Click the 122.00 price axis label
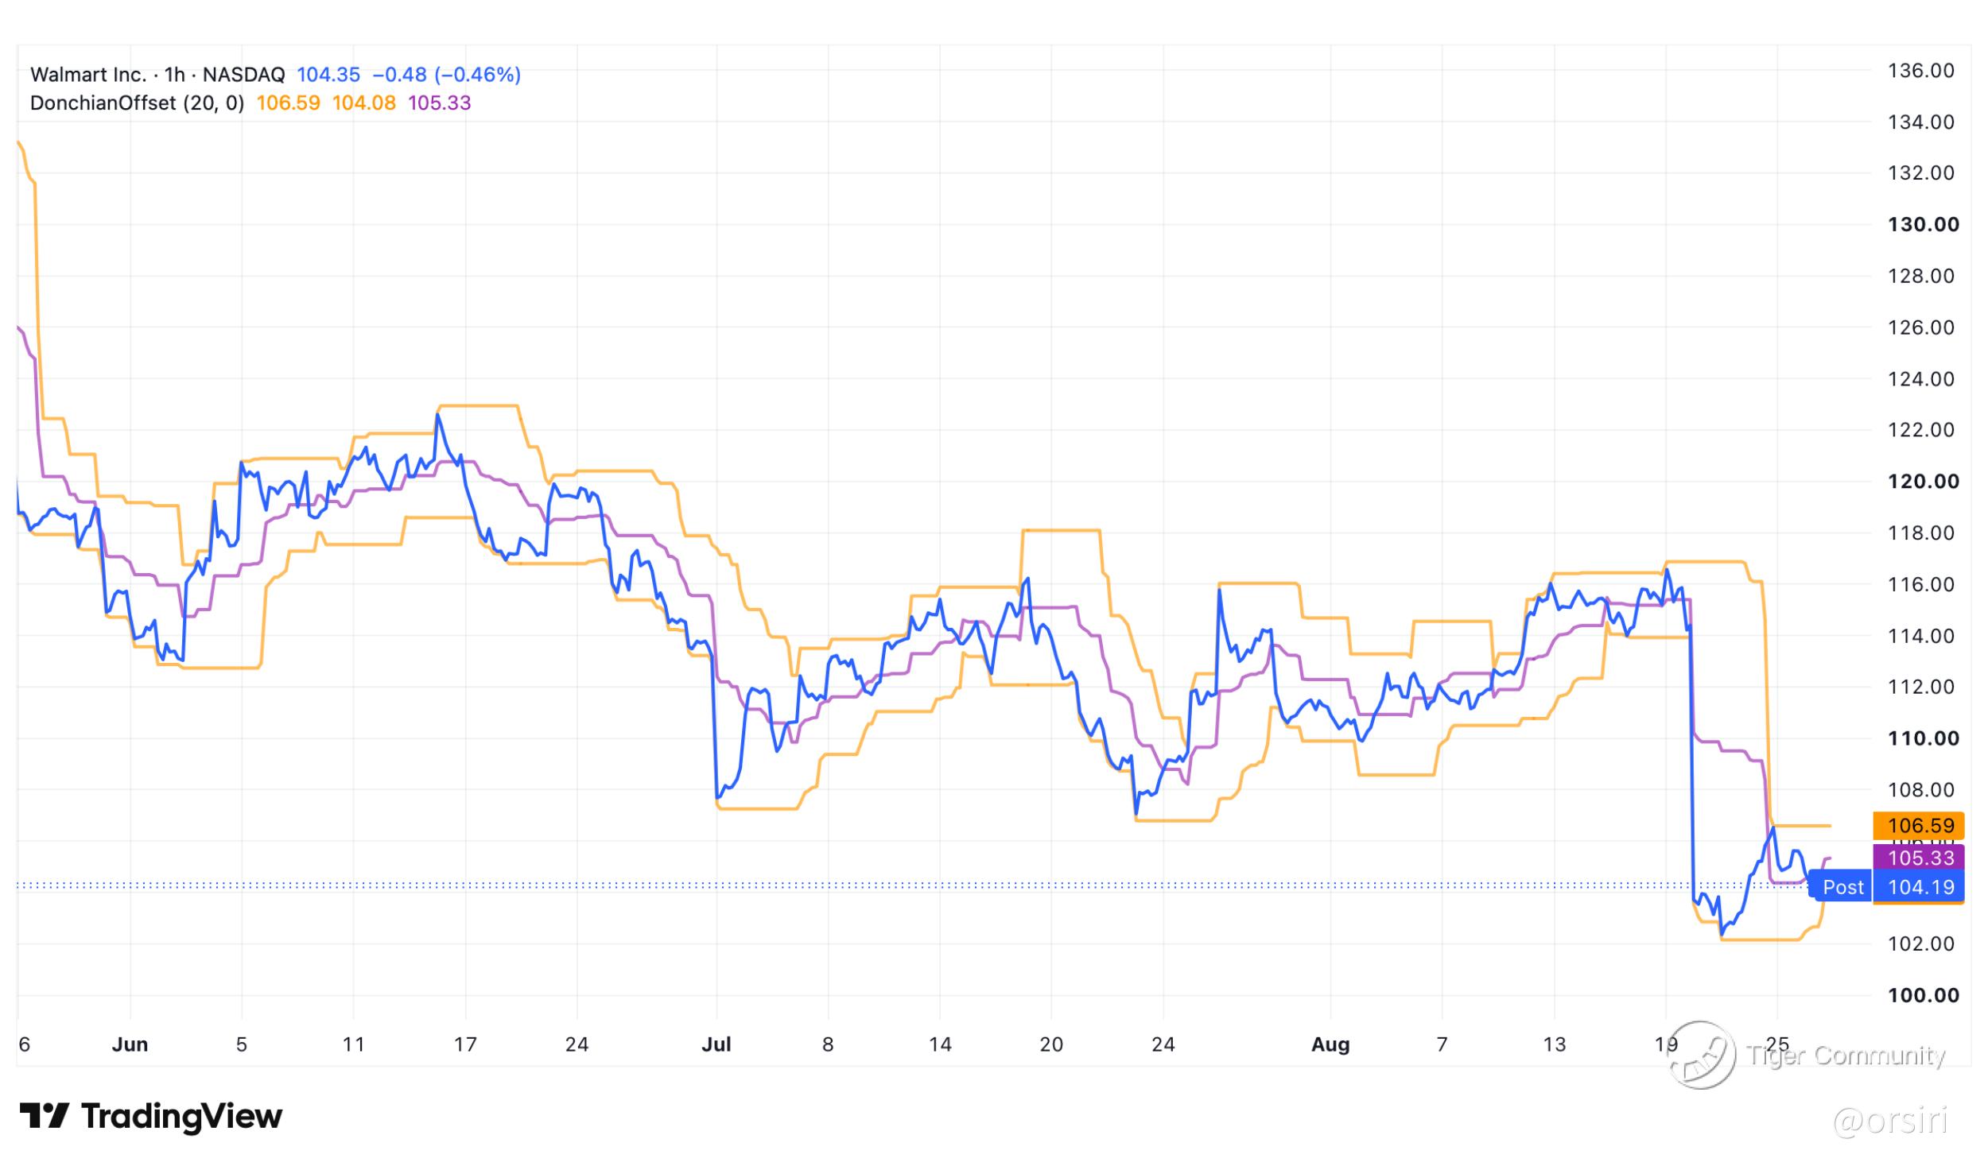 [1921, 430]
